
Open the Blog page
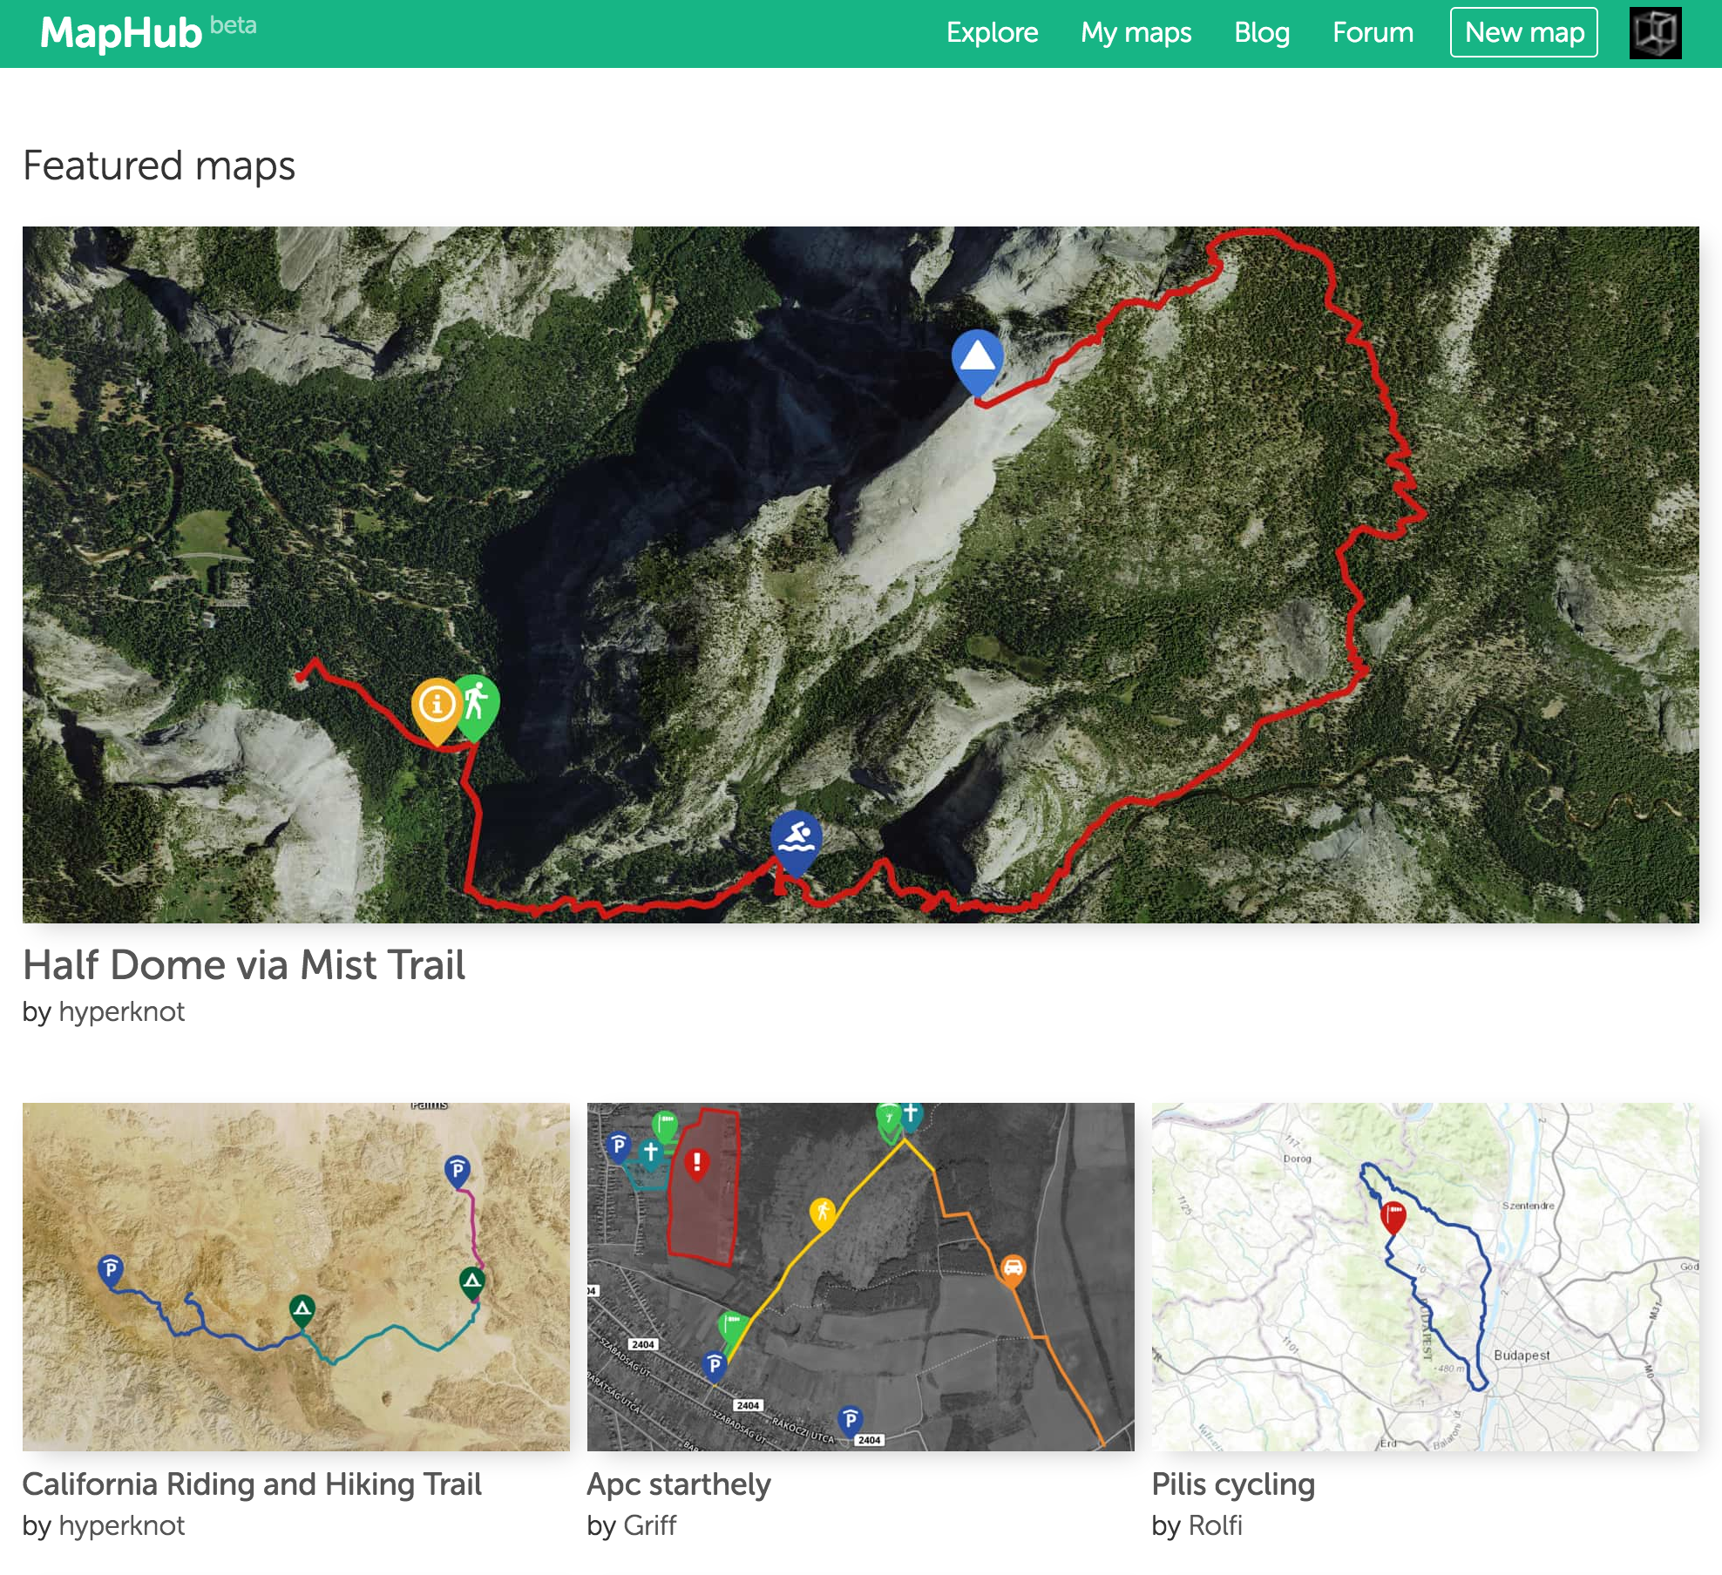[x=1261, y=33]
